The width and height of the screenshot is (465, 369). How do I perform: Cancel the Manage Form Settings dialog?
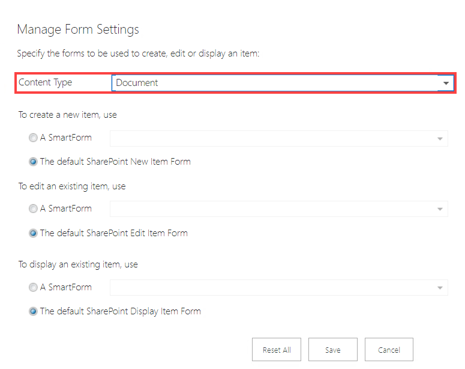coord(389,350)
